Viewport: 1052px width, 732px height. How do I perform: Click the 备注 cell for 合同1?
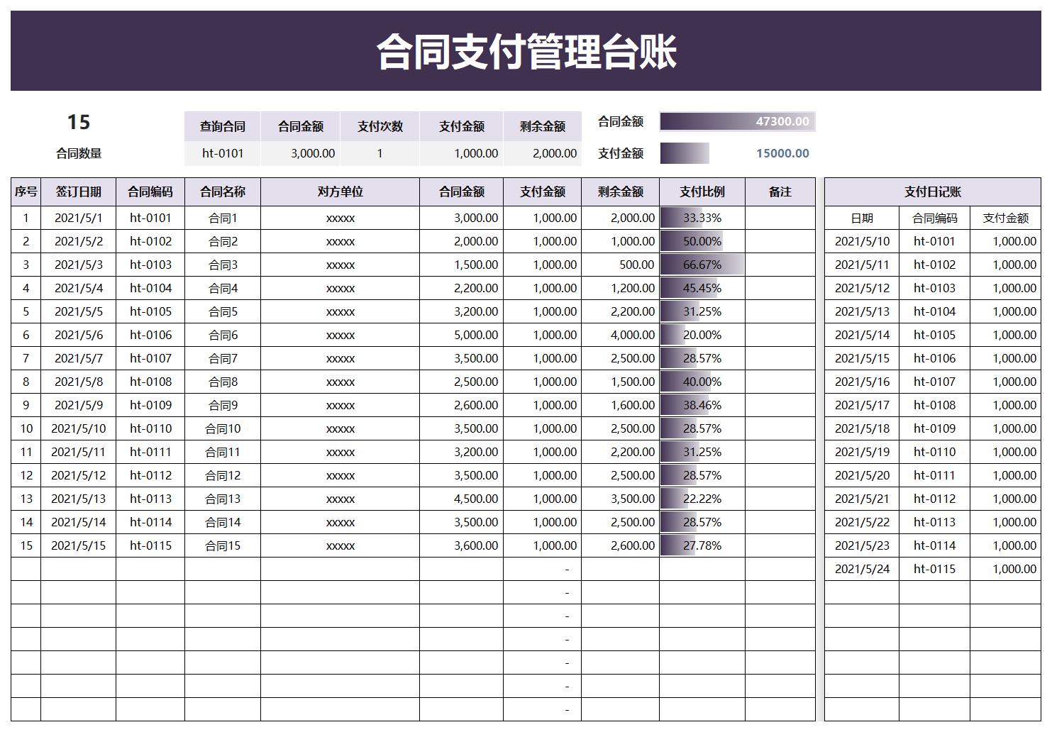780,218
